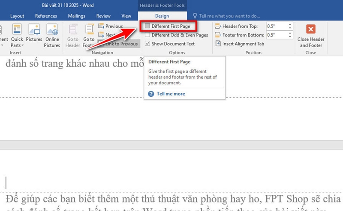
Task: Click the Insert Alignment Tab button
Action: click(x=240, y=44)
